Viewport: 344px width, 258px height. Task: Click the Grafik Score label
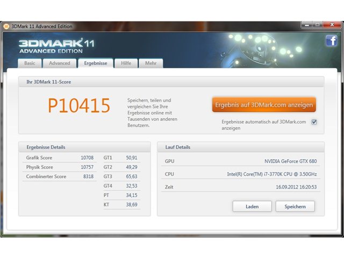(39, 157)
